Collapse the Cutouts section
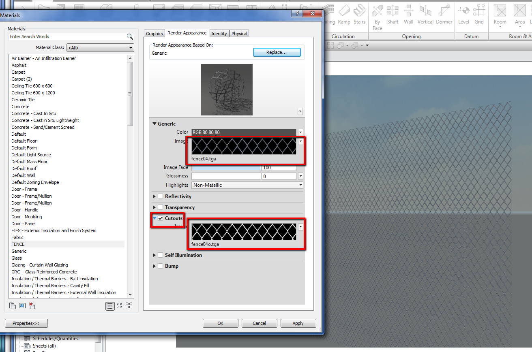The height and width of the screenshot is (352, 532). (154, 218)
